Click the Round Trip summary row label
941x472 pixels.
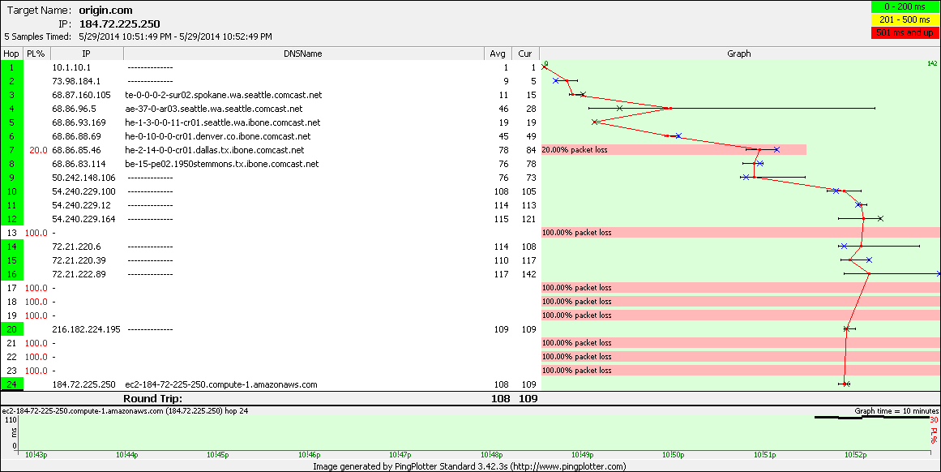tap(152, 399)
